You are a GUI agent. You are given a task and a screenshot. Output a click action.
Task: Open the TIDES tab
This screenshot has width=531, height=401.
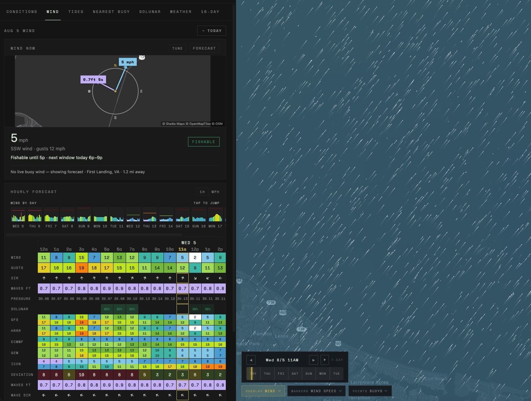point(76,12)
